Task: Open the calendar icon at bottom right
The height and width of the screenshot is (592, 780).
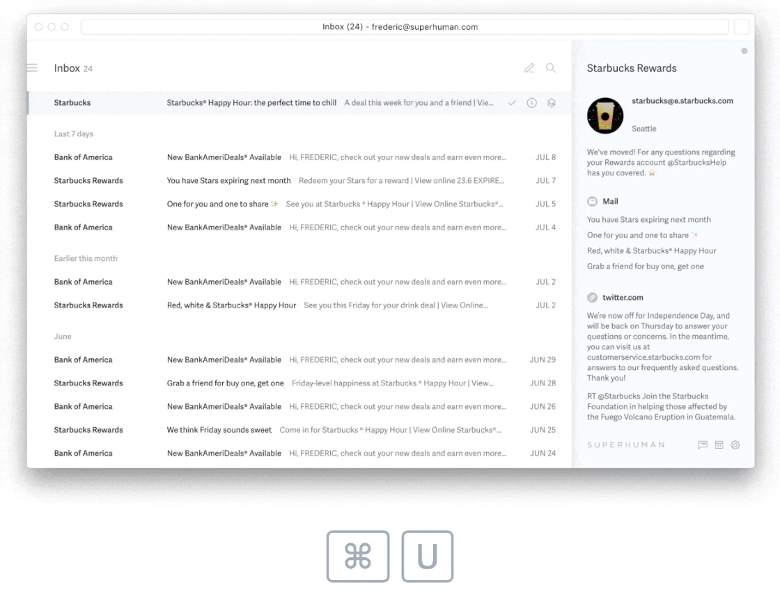Action: 719,445
